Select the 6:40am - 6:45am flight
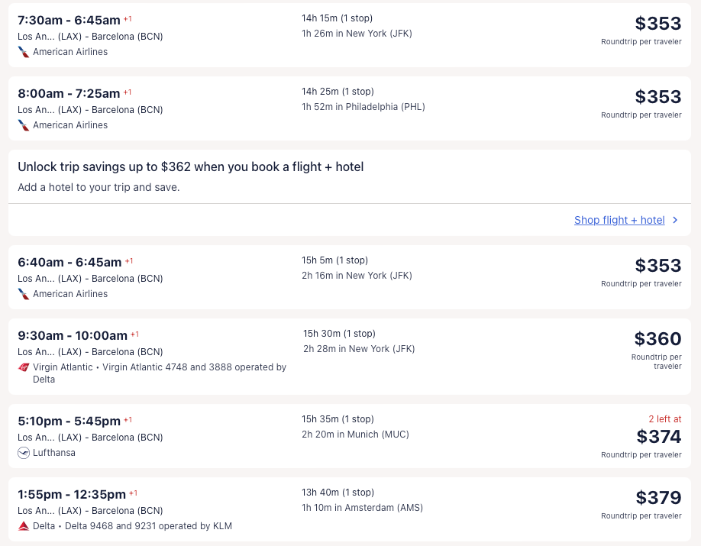Image resolution: width=701 pixels, height=546 pixels. coord(69,262)
